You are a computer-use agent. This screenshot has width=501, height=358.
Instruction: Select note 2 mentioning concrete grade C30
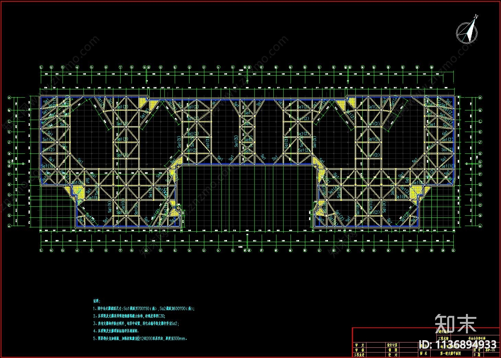(x=129, y=316)
